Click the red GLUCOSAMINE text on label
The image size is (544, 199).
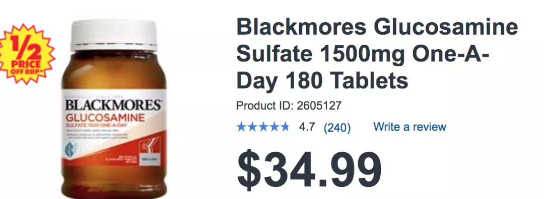(x=105, y=117)
